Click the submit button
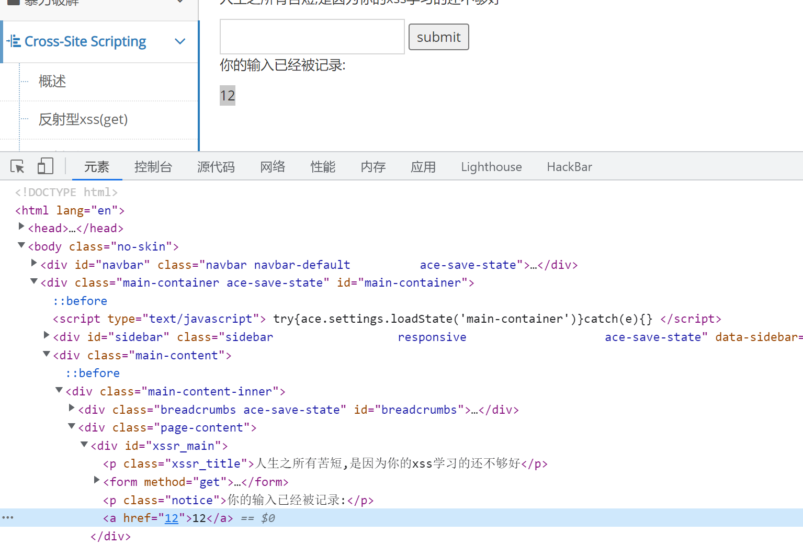Image resolution: width=803 pixels, height=544 pixels. click(438, 37)
